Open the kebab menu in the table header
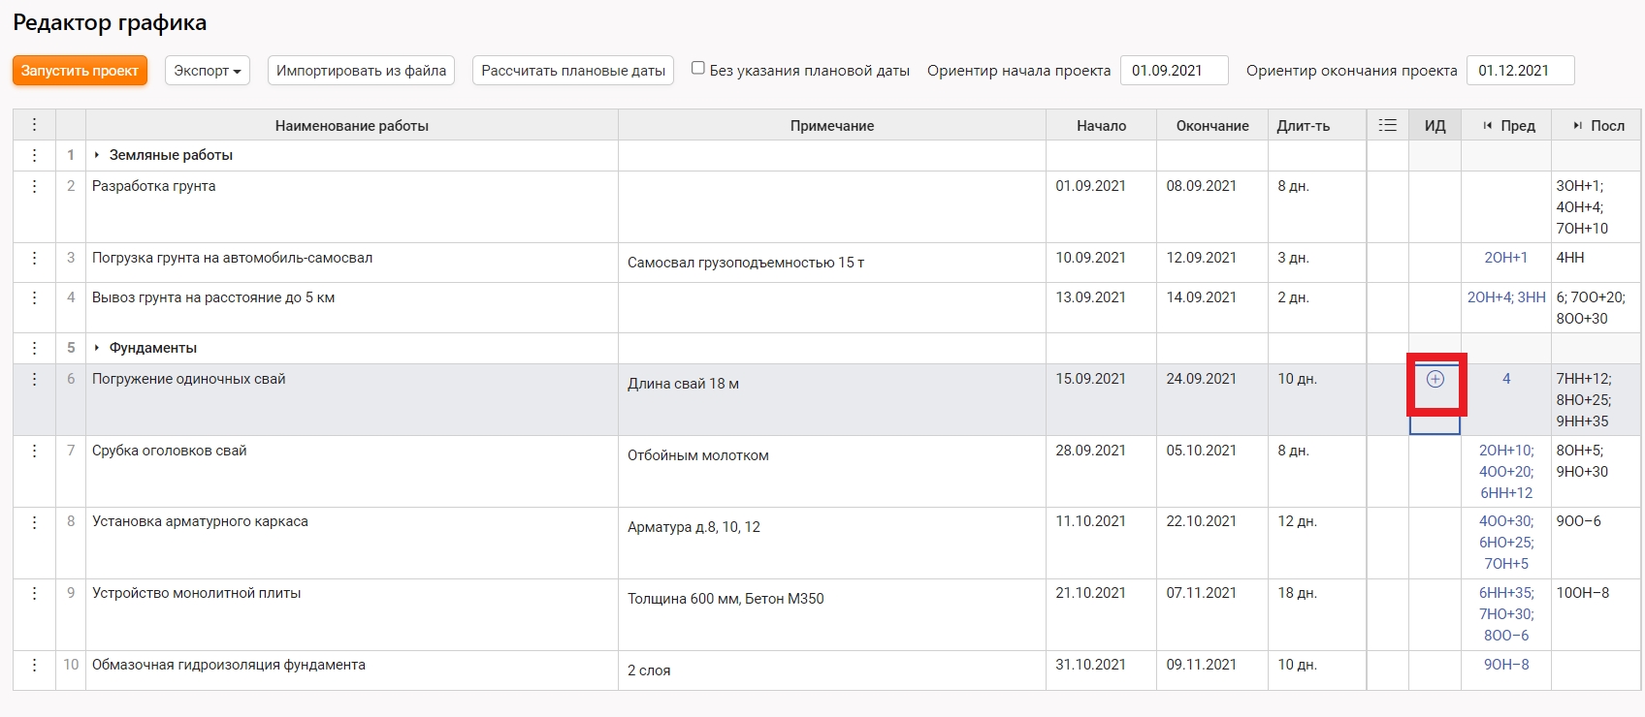Screen dimensions: 1645x717 click(35, 125)
